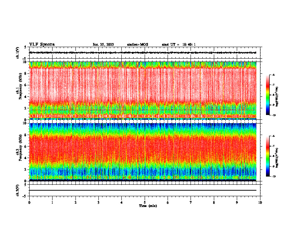Click the "start UT = 18:40: 1" text
Screen dimensions: 293x227
tap(179, 45)
